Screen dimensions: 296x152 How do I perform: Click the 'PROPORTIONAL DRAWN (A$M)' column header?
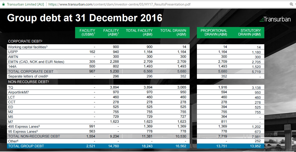tap(214, 32)
